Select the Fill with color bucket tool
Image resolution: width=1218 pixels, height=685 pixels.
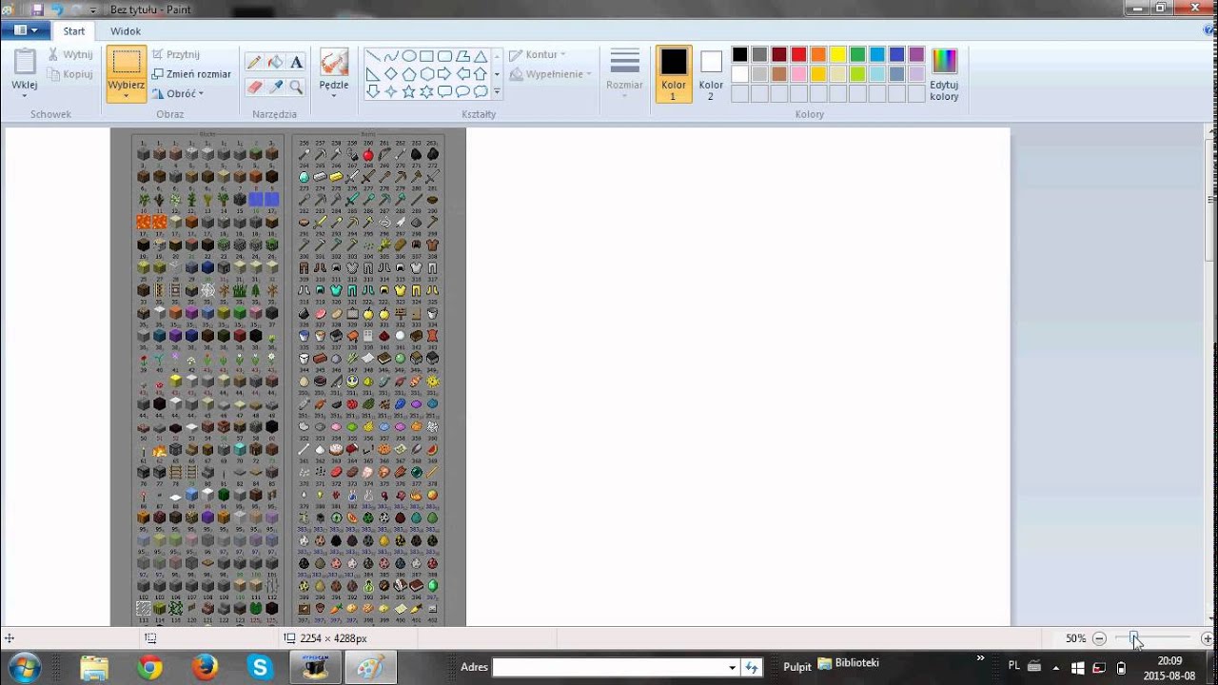tap(275, 62)
